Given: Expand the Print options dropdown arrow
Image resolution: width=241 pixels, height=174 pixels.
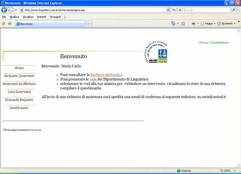Looking at the screenshot, I should coord(198,23).
